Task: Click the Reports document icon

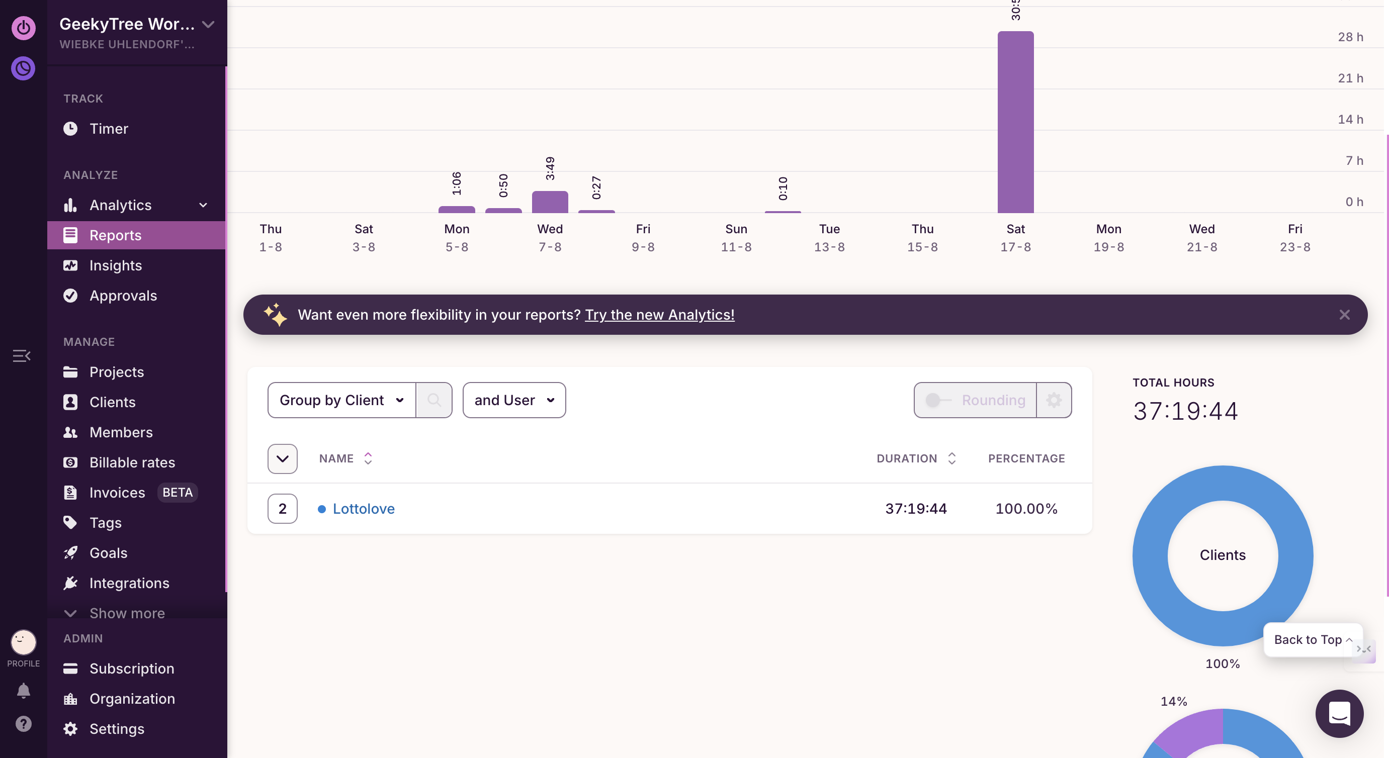Action: click(x=70, y=235)
